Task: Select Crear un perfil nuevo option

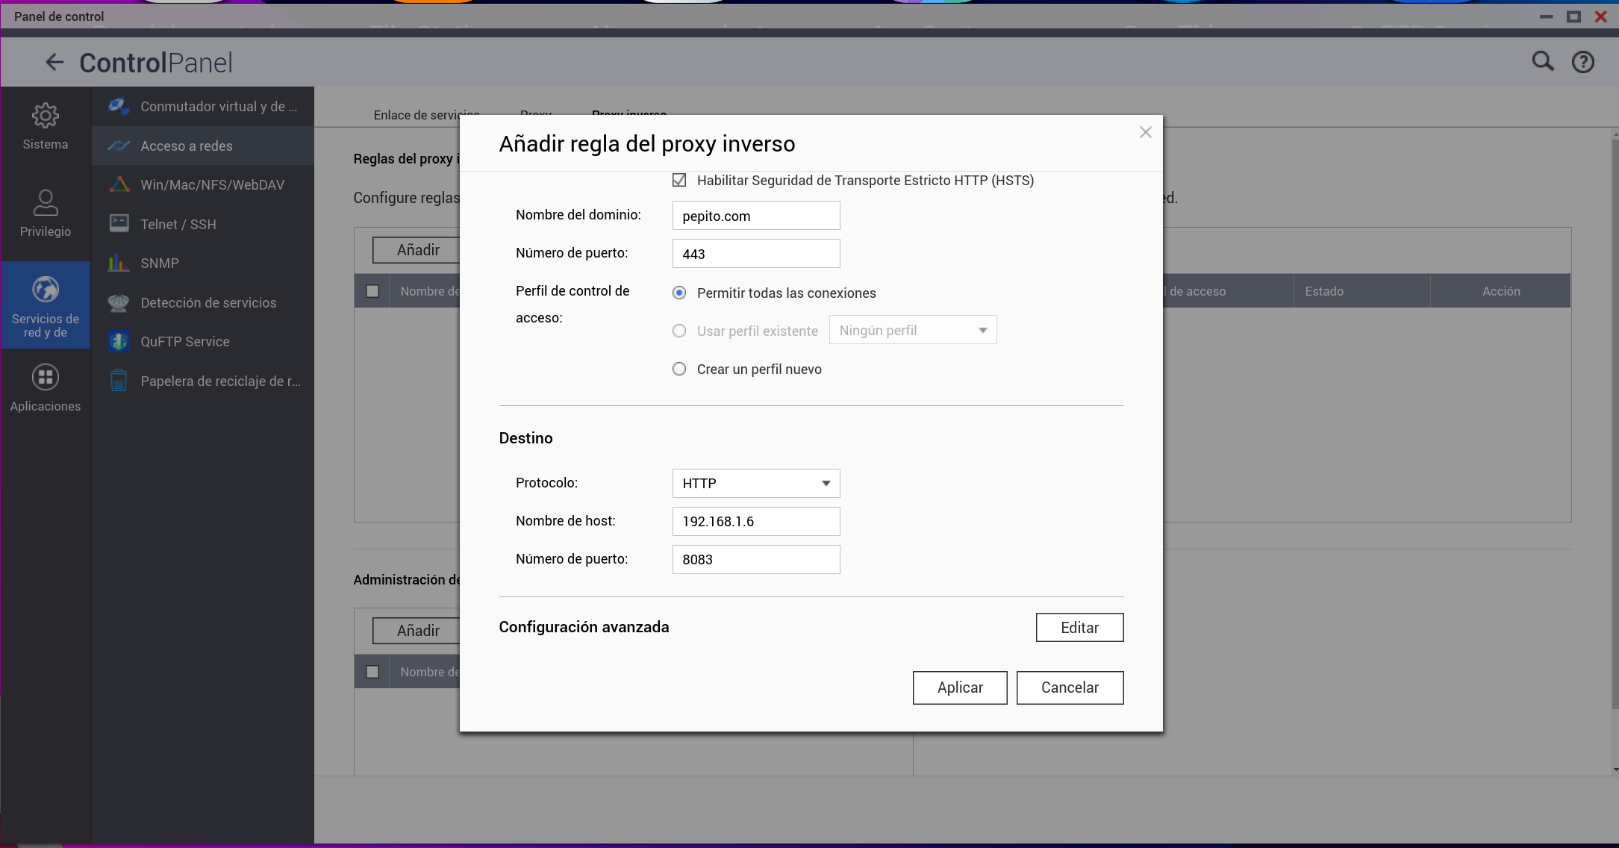Action: click(679, 370)
